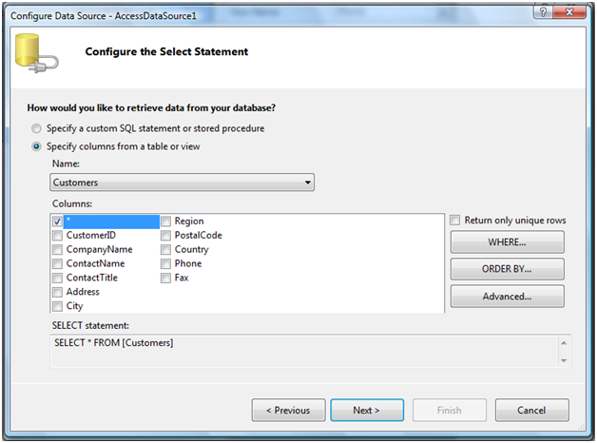This screenshot has height=443, width=597.
Task: Check the Country column checkbox
Action: point(165,250)
